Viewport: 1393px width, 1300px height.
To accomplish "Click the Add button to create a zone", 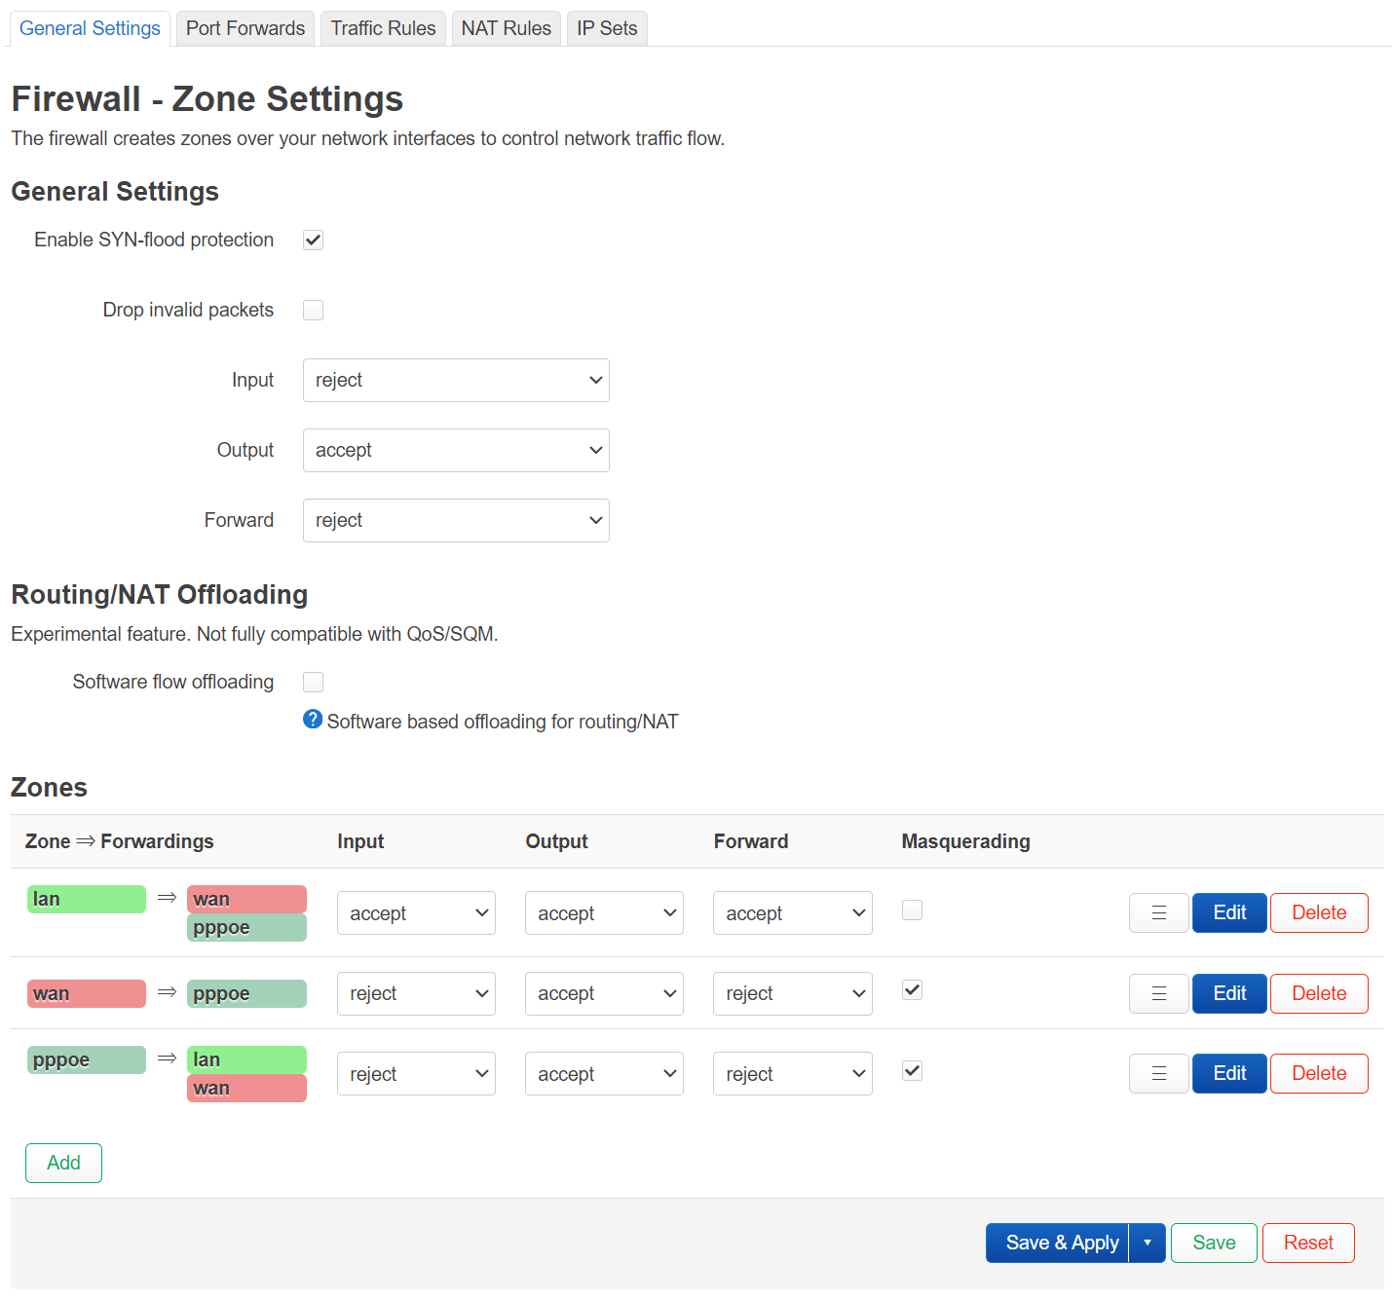I will pyautogui.click(x=62, y=1163).
